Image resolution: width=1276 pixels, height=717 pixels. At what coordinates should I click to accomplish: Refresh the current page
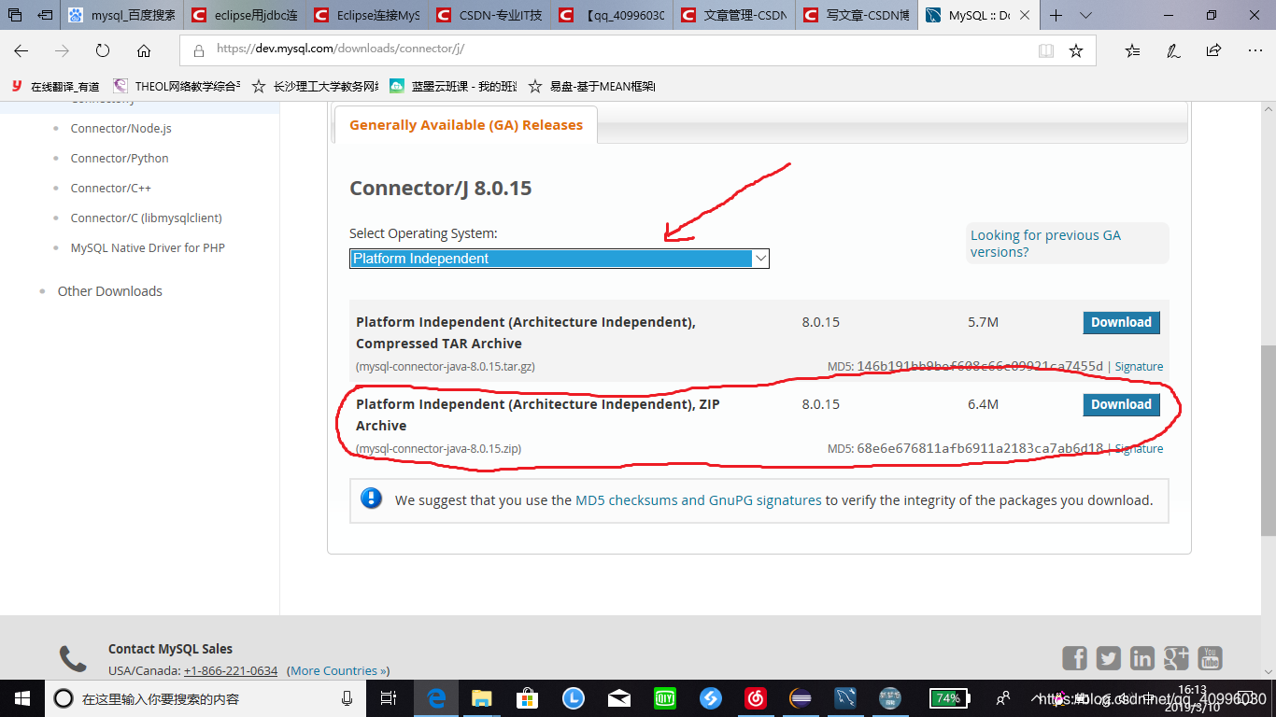[x=103, y=50]
